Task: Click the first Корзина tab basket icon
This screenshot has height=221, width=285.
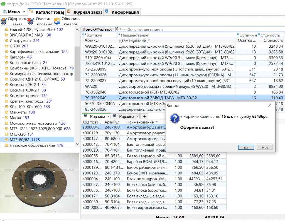Action: (85, 116)
